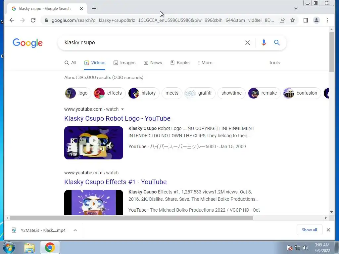
Task: Open Klasky Csupo Robot Logo - YouTube link
Action: 117,118
